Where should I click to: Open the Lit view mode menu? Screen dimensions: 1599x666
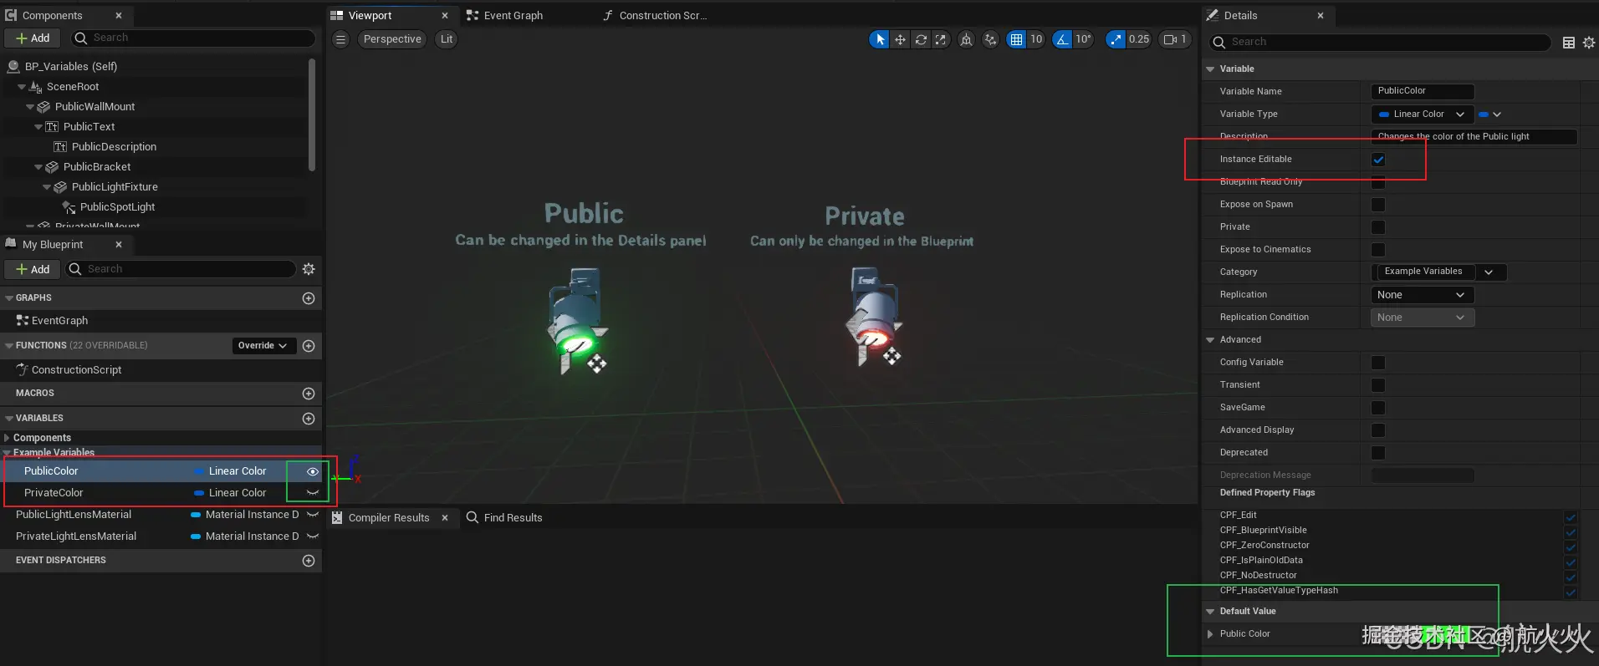tap(447, 39)
